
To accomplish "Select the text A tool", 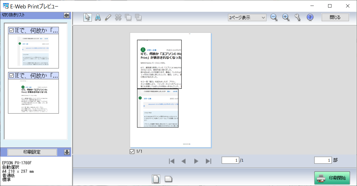I will click(98, 17).
